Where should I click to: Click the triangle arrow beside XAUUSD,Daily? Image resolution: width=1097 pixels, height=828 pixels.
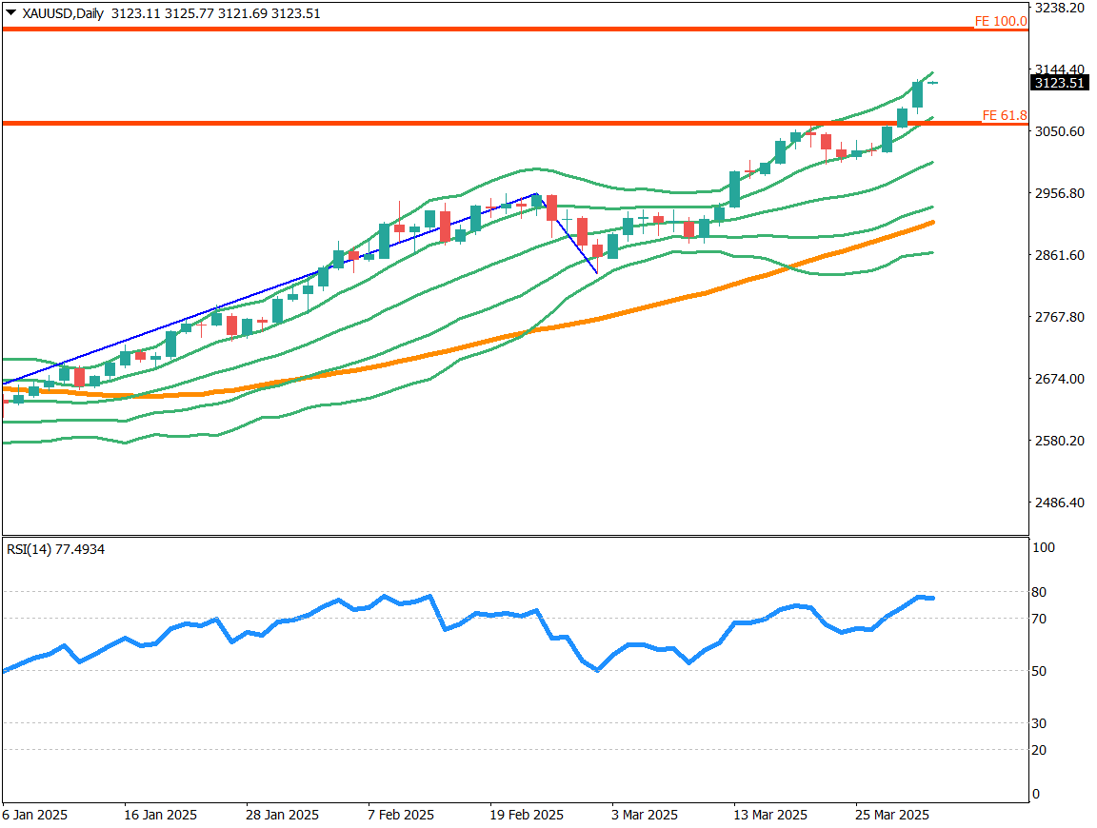(x=11, y=11)
